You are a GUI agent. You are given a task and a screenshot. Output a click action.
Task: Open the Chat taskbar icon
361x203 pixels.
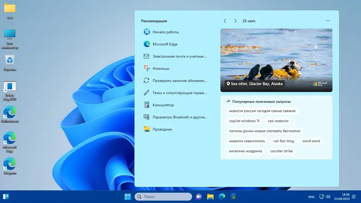coord(199,197)
